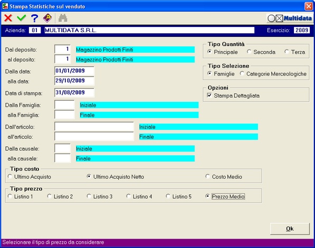Viewport: 315px width, 248px height.
Task: Click the Dal deposito number field
Action: tap(62, 49)
